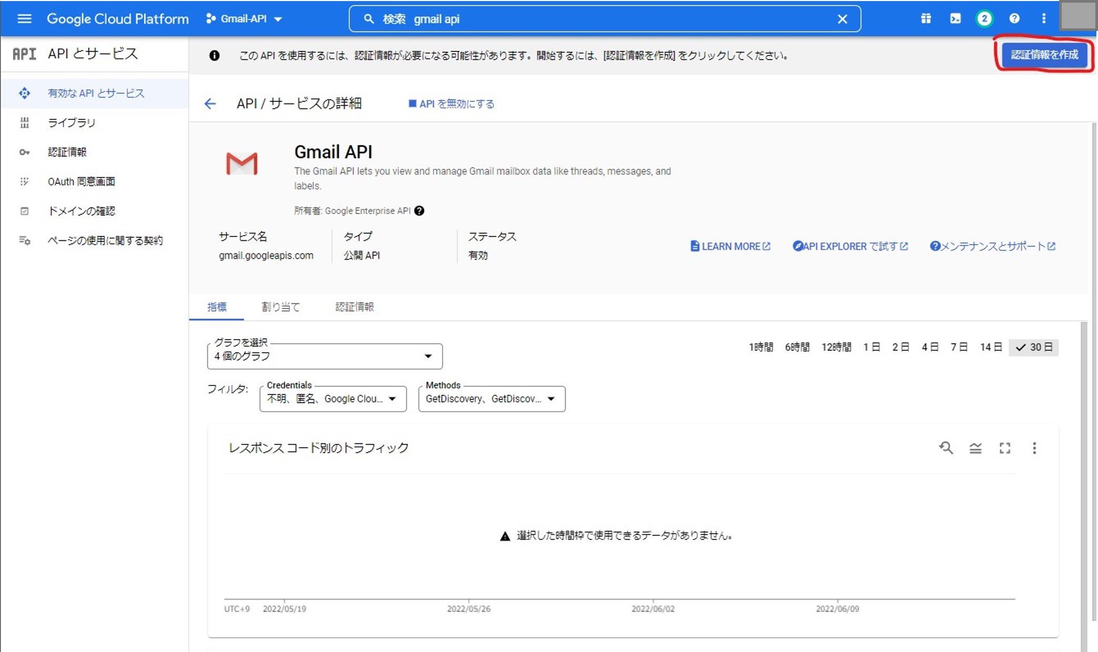
Task: Click the chart zoom reset magnifier icon
Action: (x=946, y=448)
